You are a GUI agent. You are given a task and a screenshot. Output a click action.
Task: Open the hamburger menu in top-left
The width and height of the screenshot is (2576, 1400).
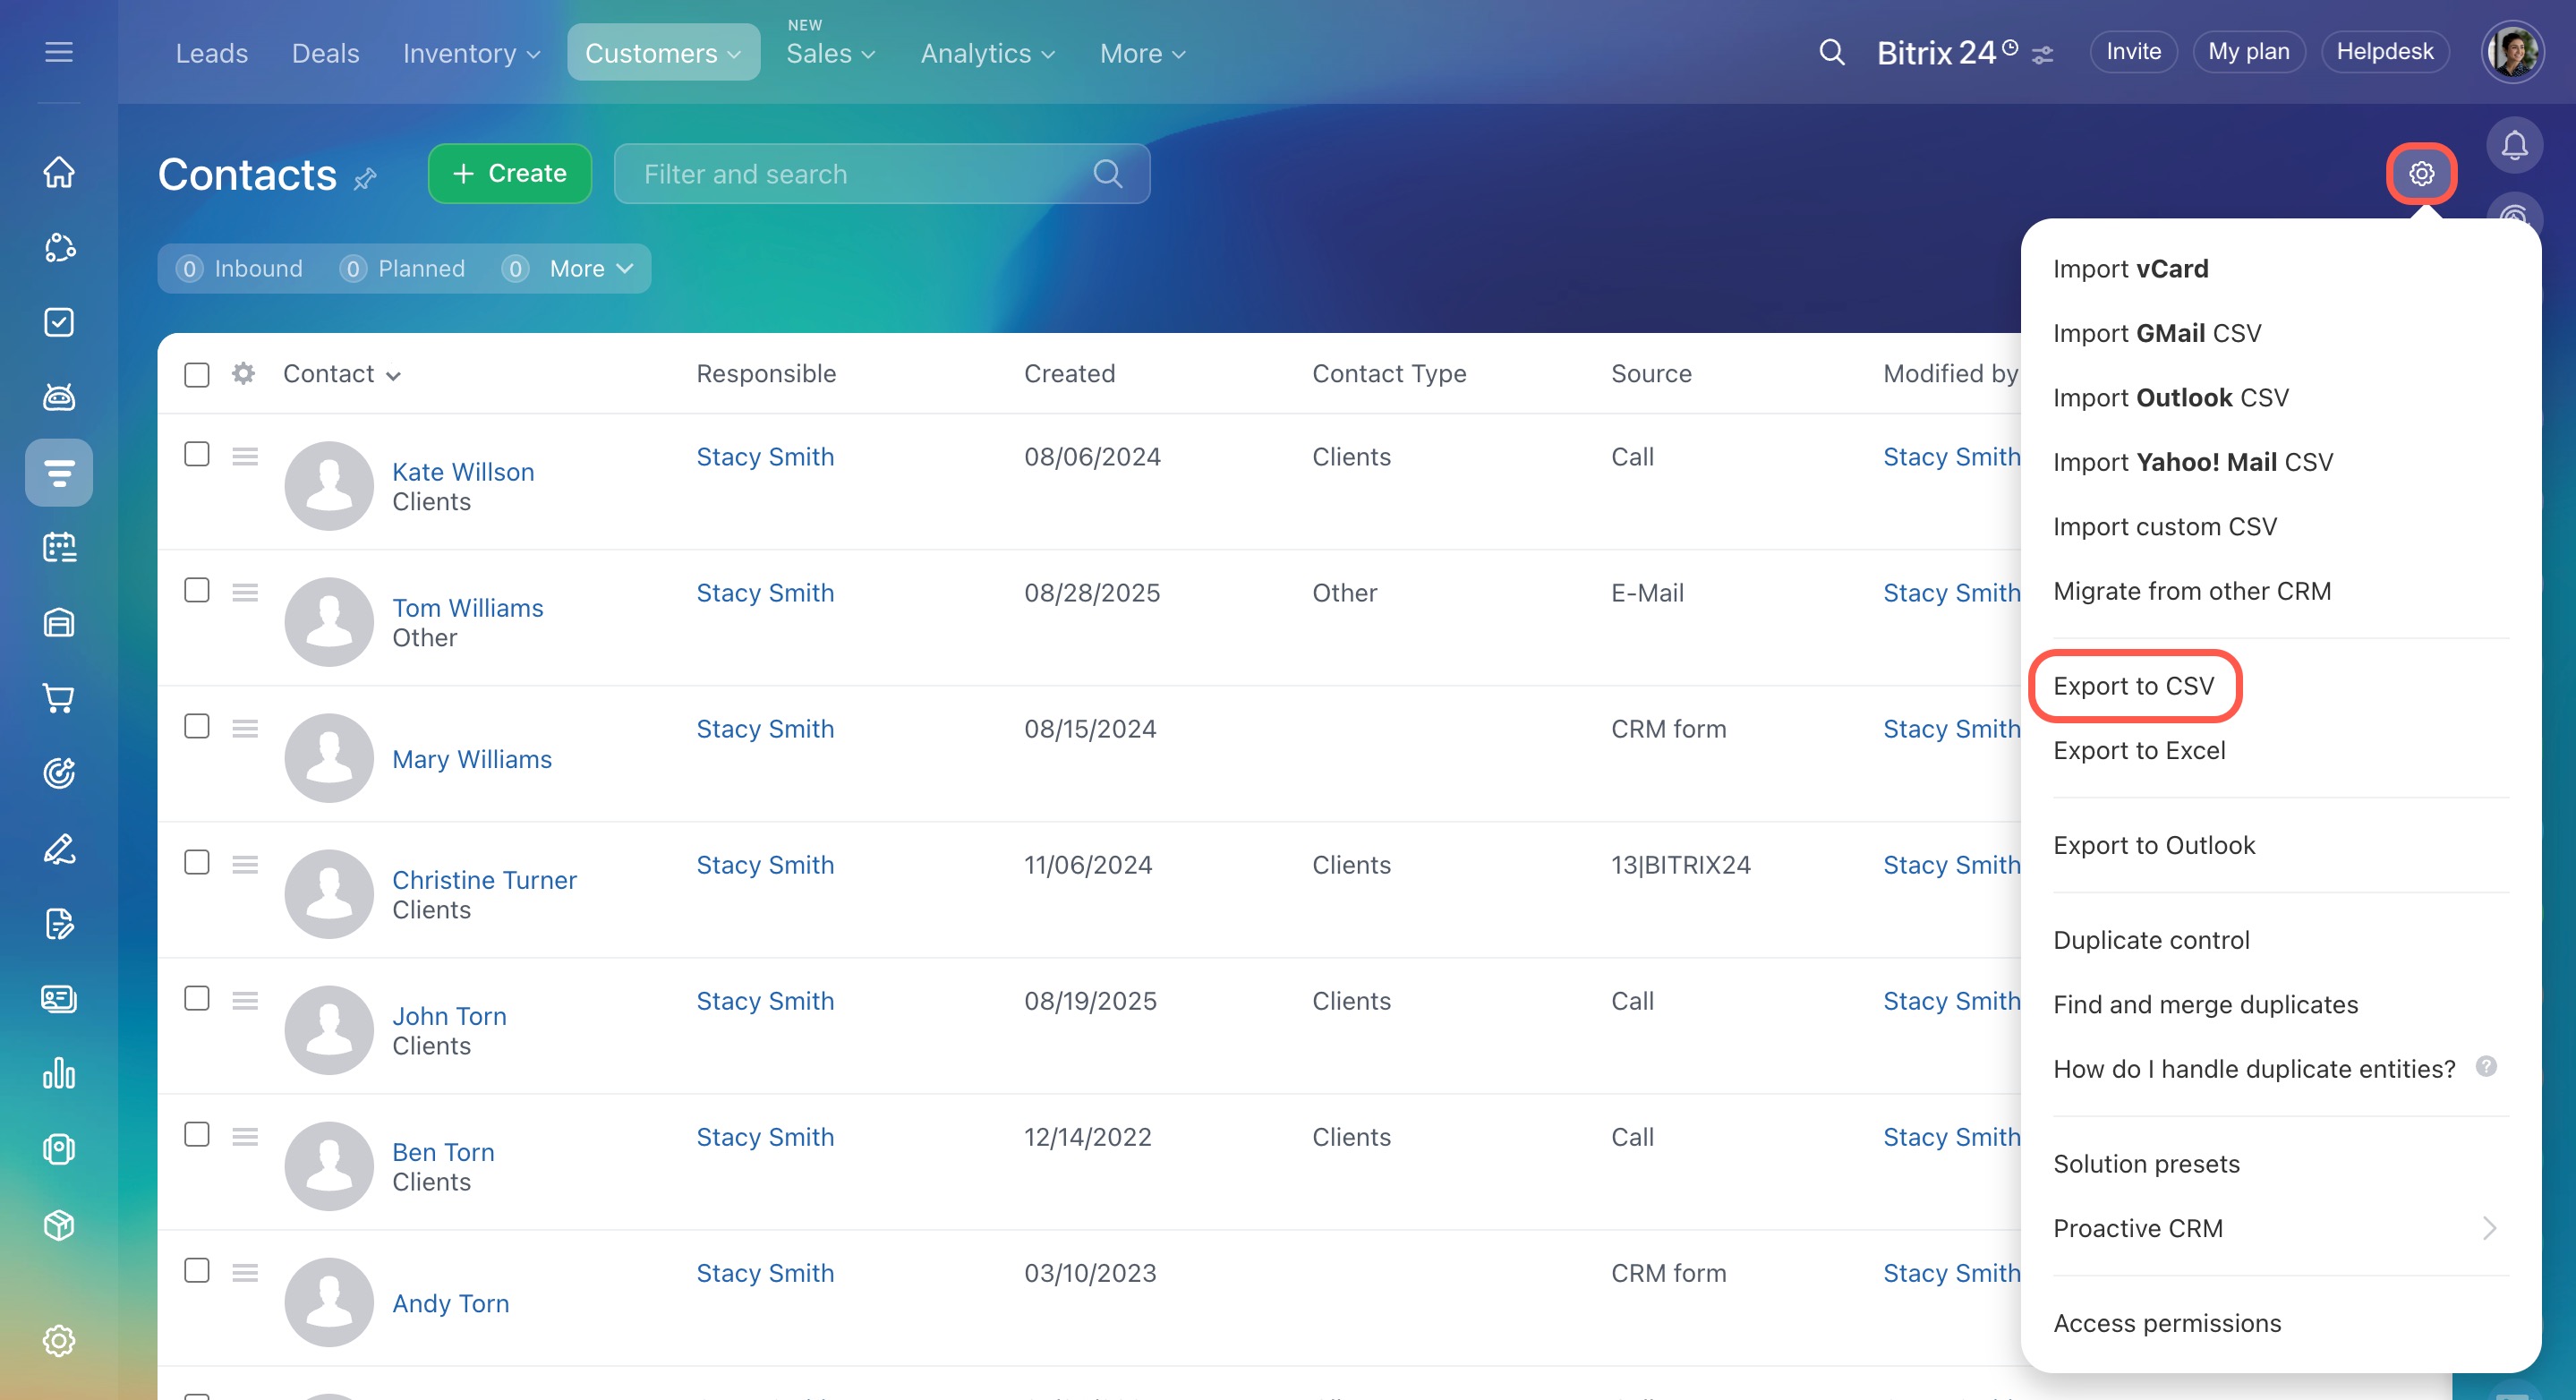click(x=59, y=52)
